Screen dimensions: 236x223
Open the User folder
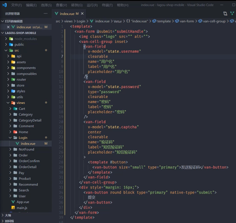(x=22, y=196)
